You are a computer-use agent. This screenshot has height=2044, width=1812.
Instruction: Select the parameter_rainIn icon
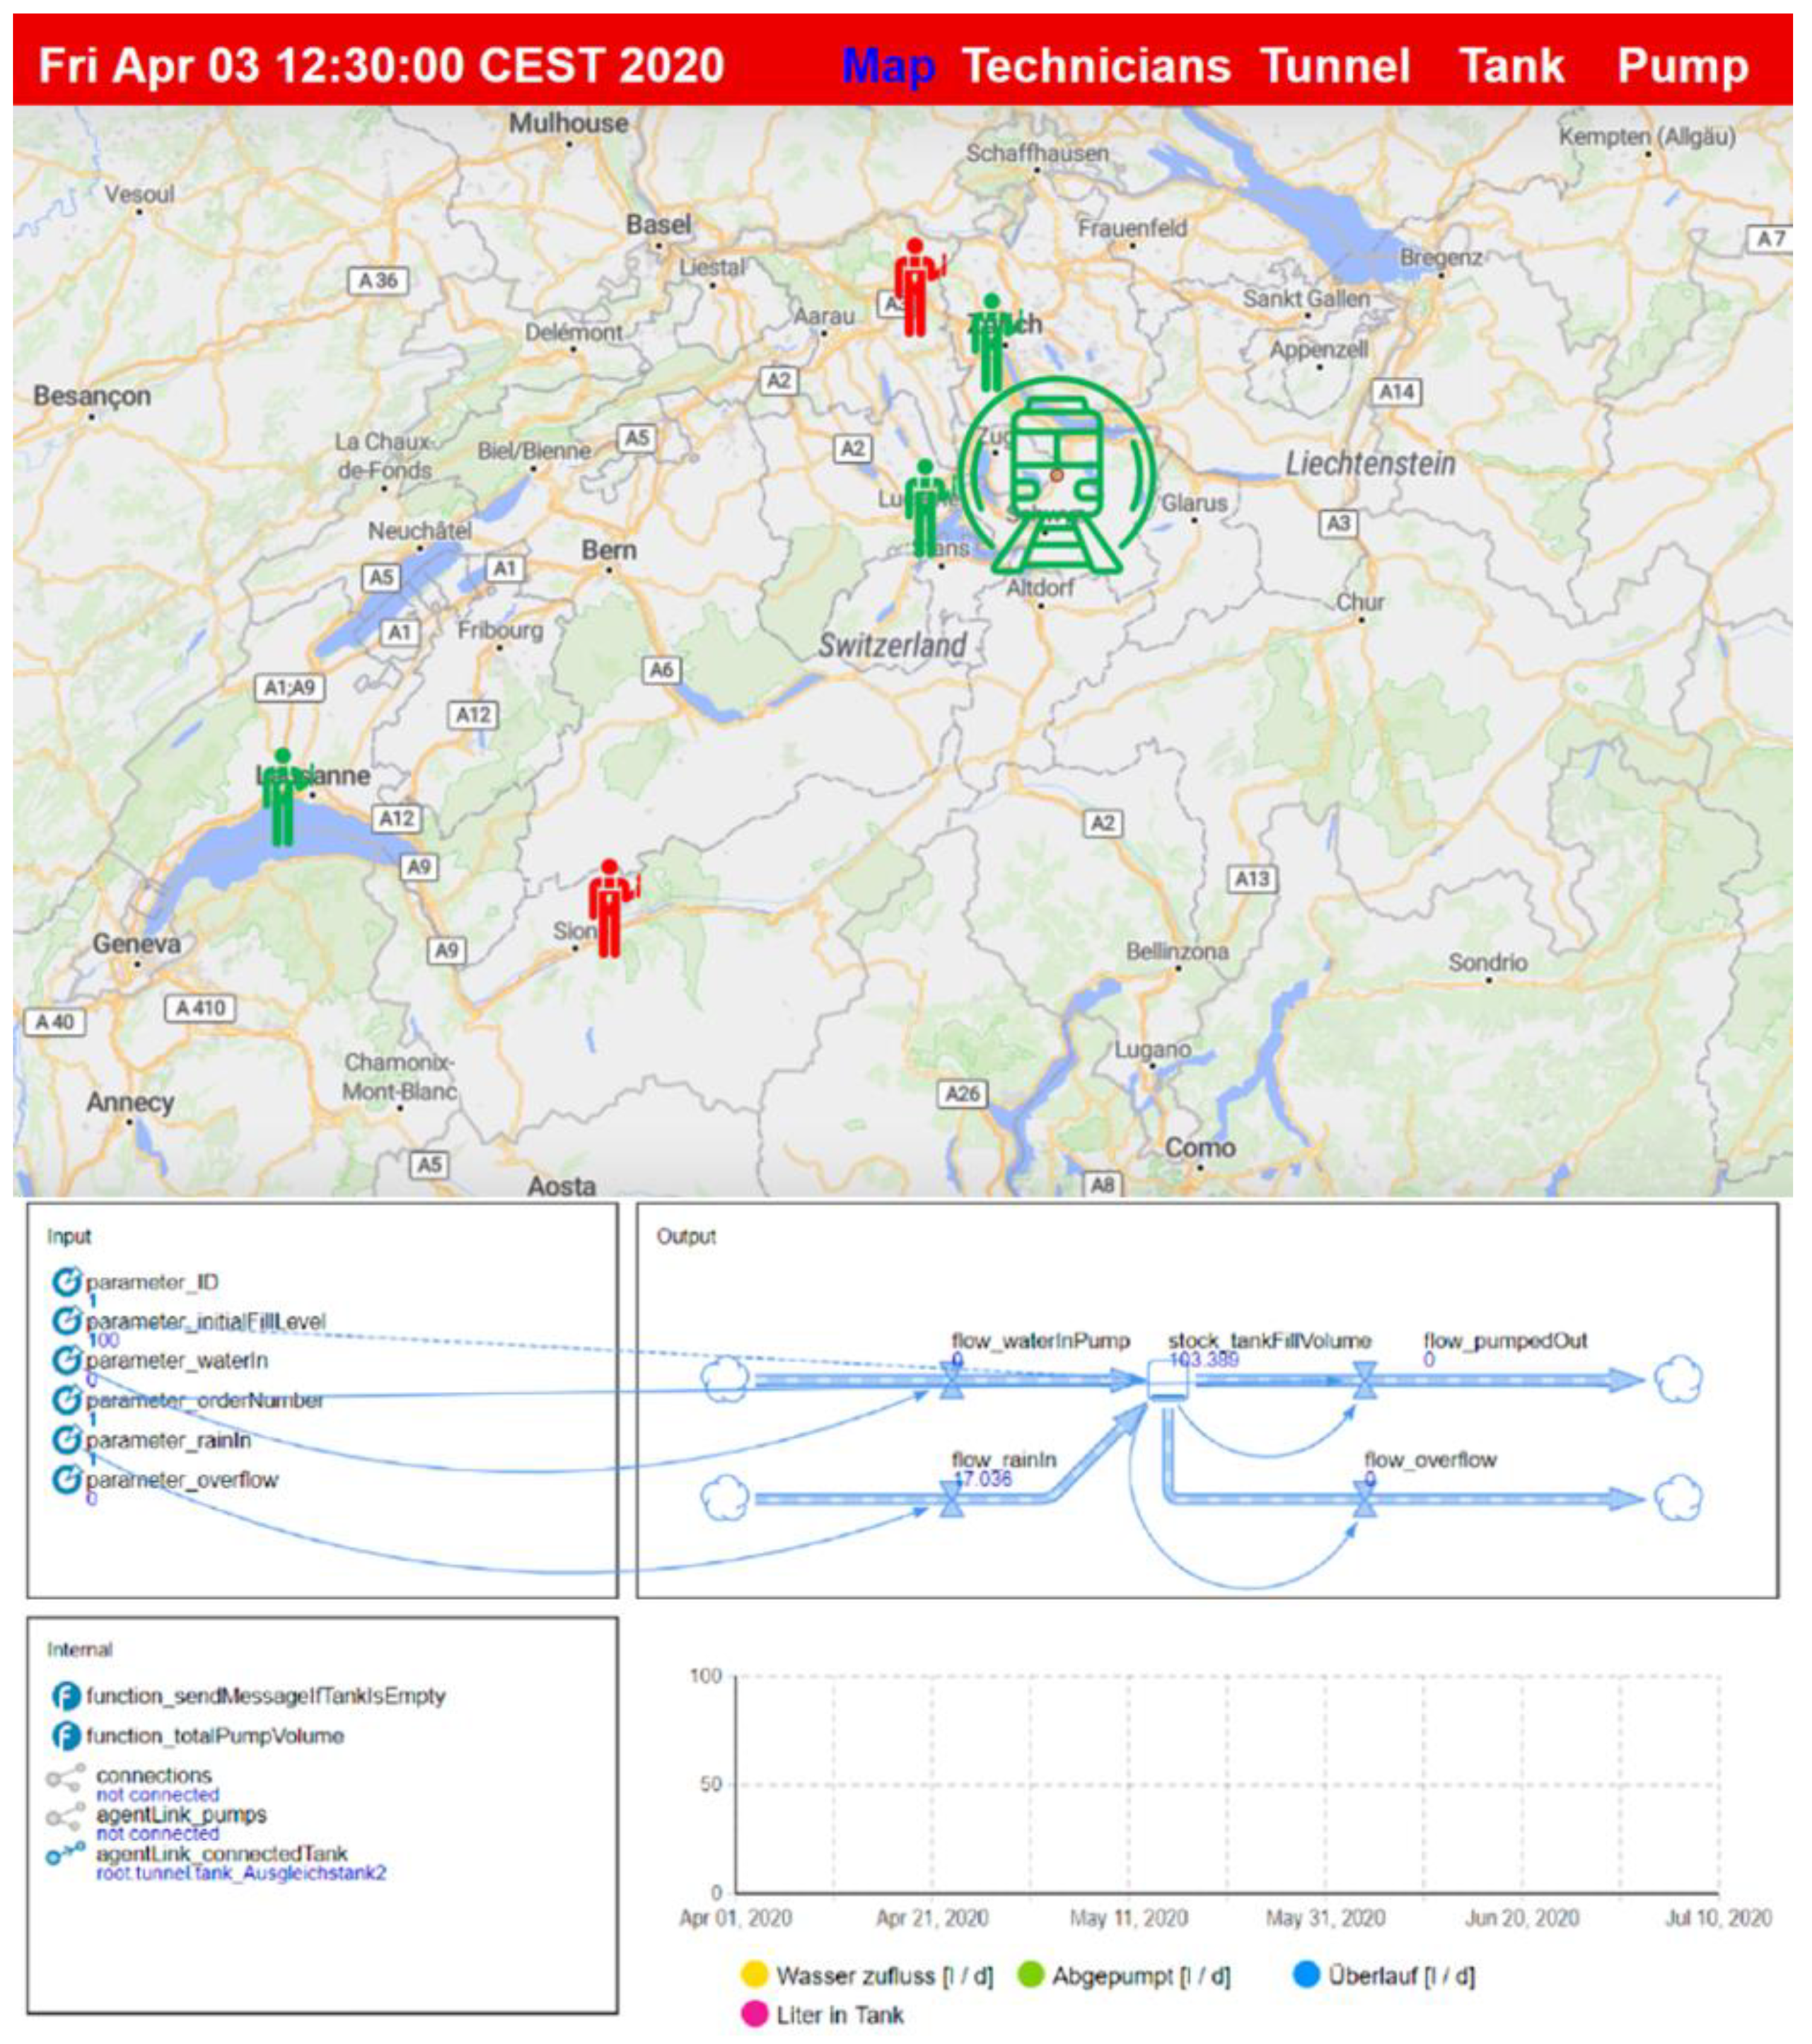66,1440
